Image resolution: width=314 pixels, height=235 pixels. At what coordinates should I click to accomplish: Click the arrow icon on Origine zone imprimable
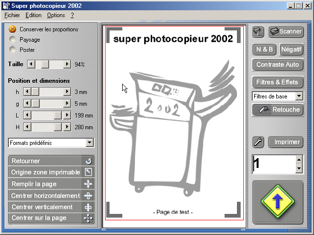[88, 172]
